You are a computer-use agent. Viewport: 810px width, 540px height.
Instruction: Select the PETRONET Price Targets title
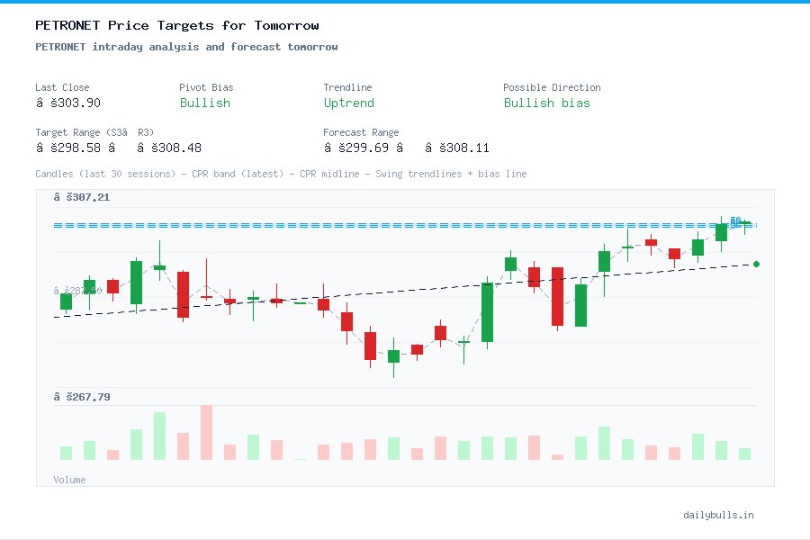175,25
